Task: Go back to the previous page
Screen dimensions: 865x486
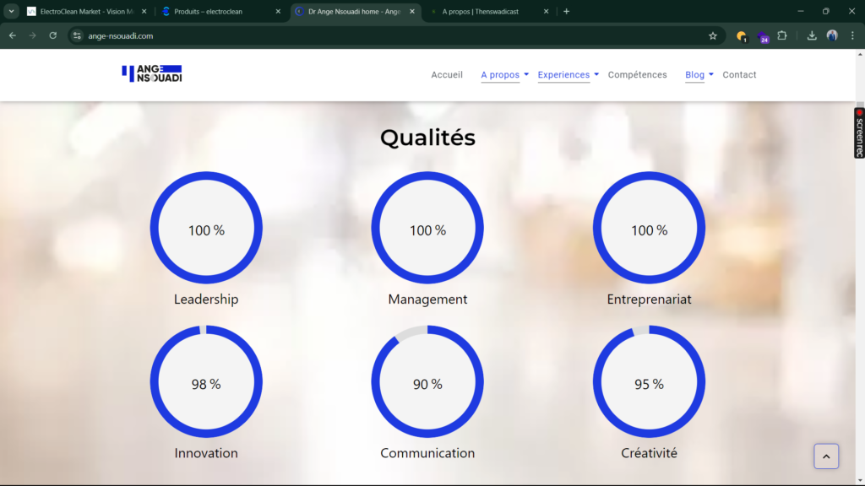Action: click(x=12, y=35)
